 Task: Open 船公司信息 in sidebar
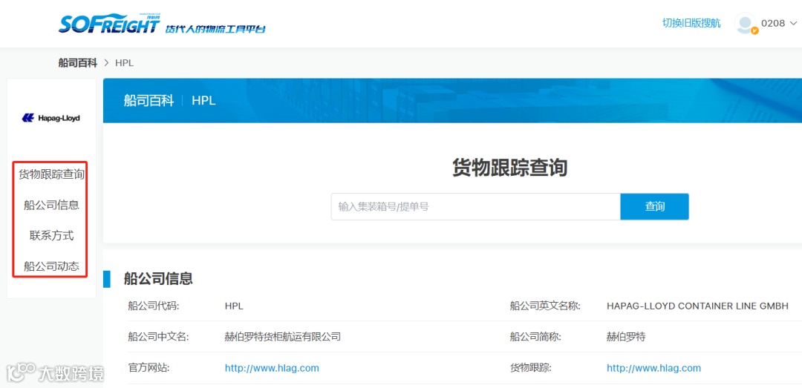click(x=51, y=205)
